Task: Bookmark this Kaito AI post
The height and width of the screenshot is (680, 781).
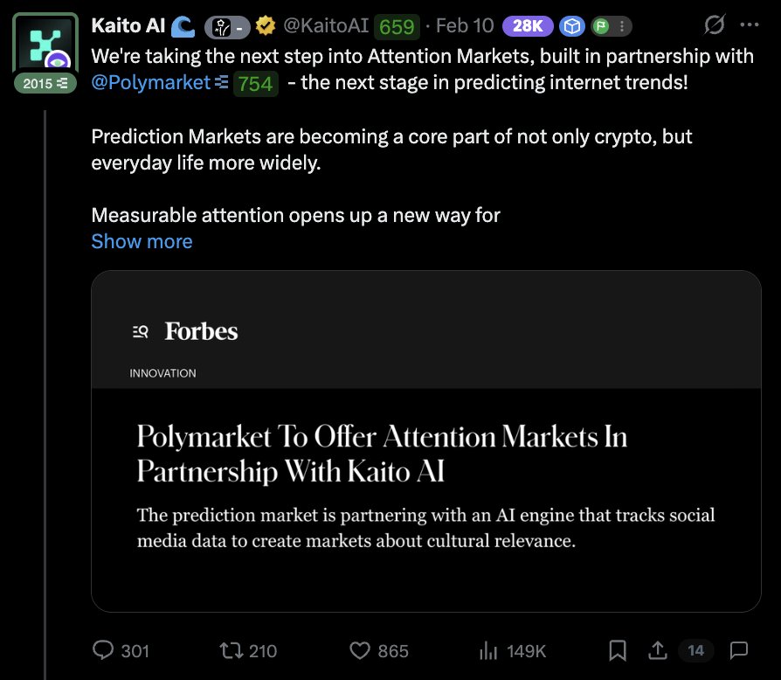Action: (618, 650)
